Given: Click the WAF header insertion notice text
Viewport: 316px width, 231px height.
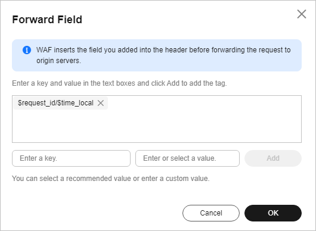Looking at the screenshot, I should tap(163, 55).
